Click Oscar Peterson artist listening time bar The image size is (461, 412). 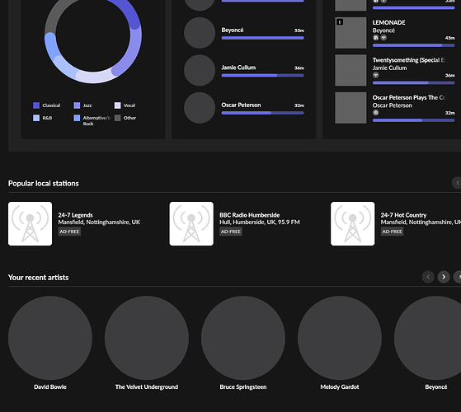point(262,113)
